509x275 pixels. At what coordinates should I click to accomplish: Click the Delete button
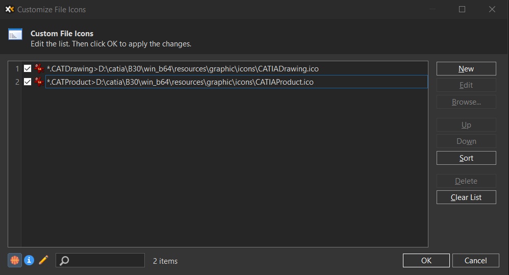[x=466, y=181]
